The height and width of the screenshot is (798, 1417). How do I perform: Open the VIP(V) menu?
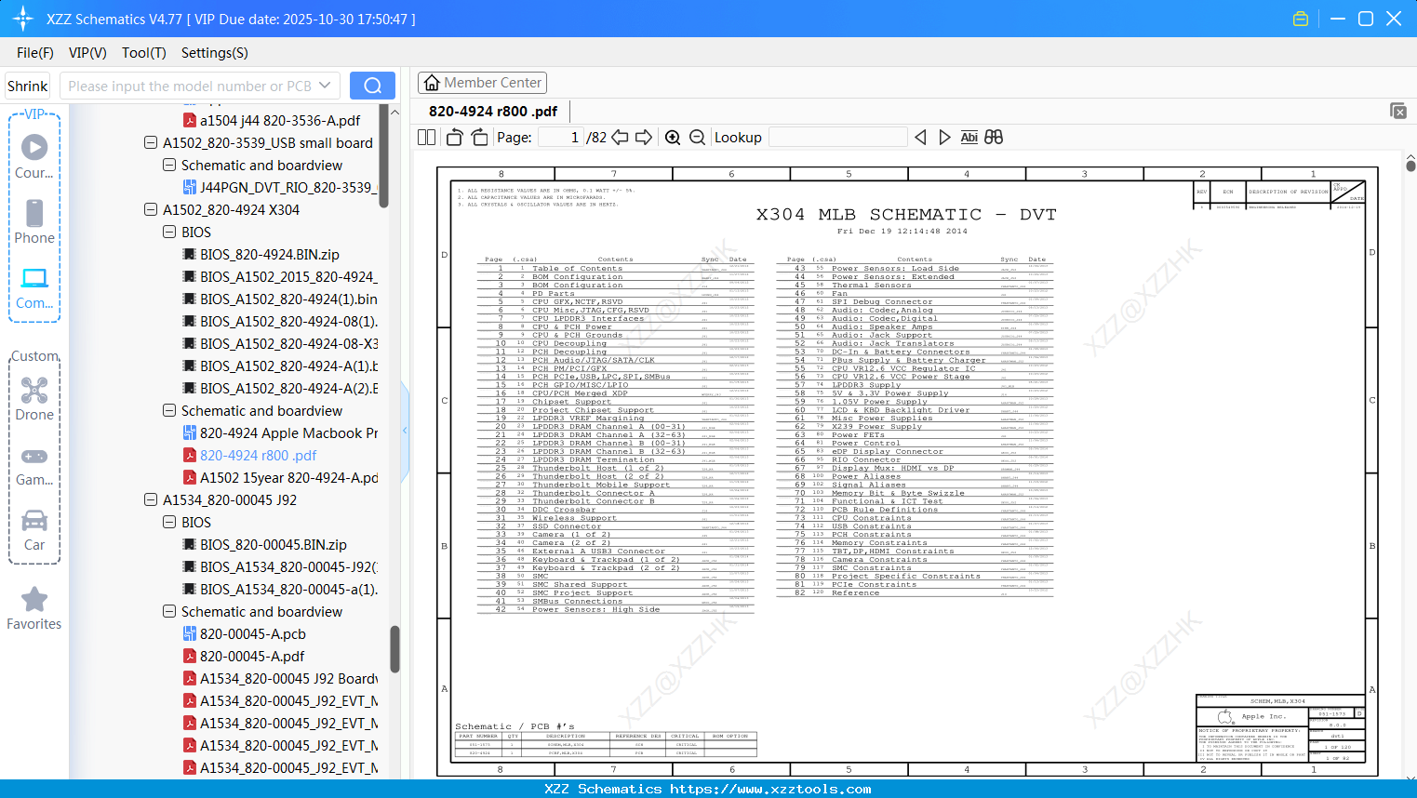tap(87, 53)
